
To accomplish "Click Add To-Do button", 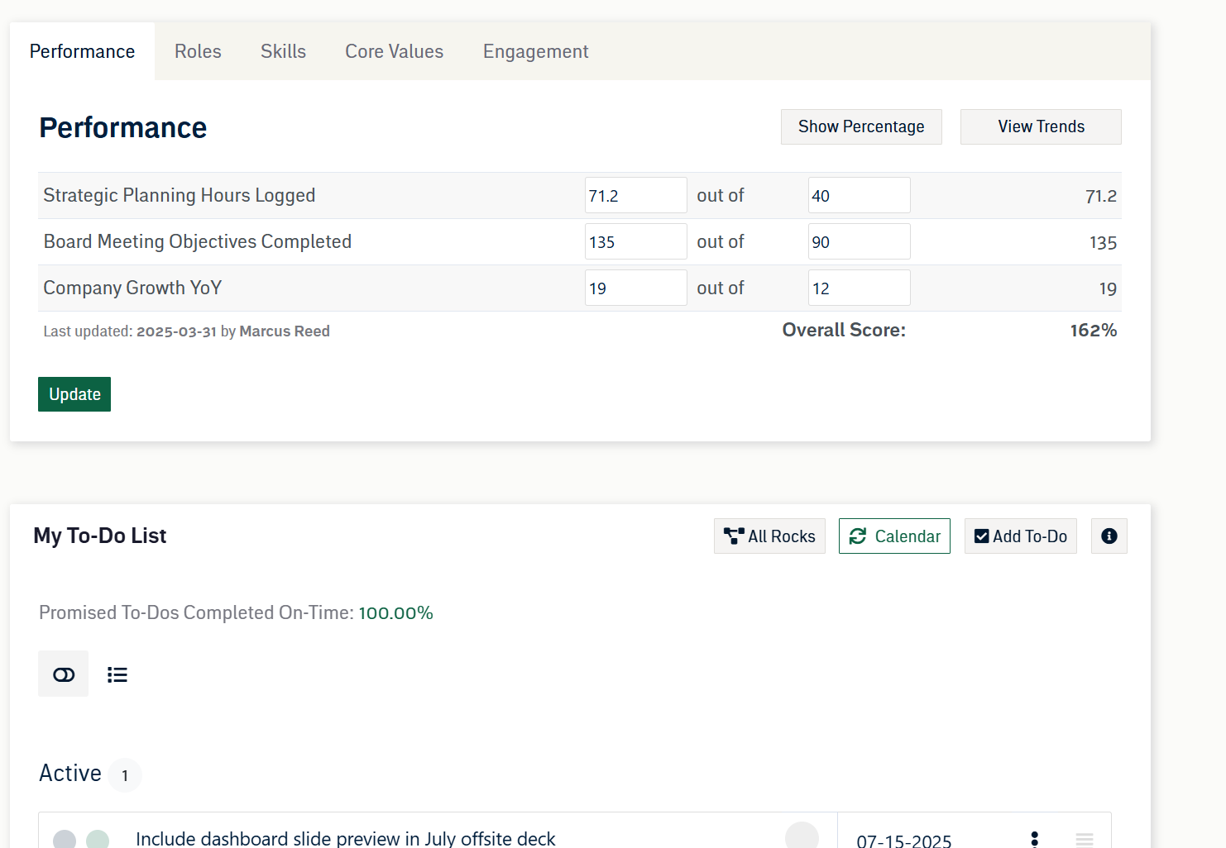I will [1021, 536].
